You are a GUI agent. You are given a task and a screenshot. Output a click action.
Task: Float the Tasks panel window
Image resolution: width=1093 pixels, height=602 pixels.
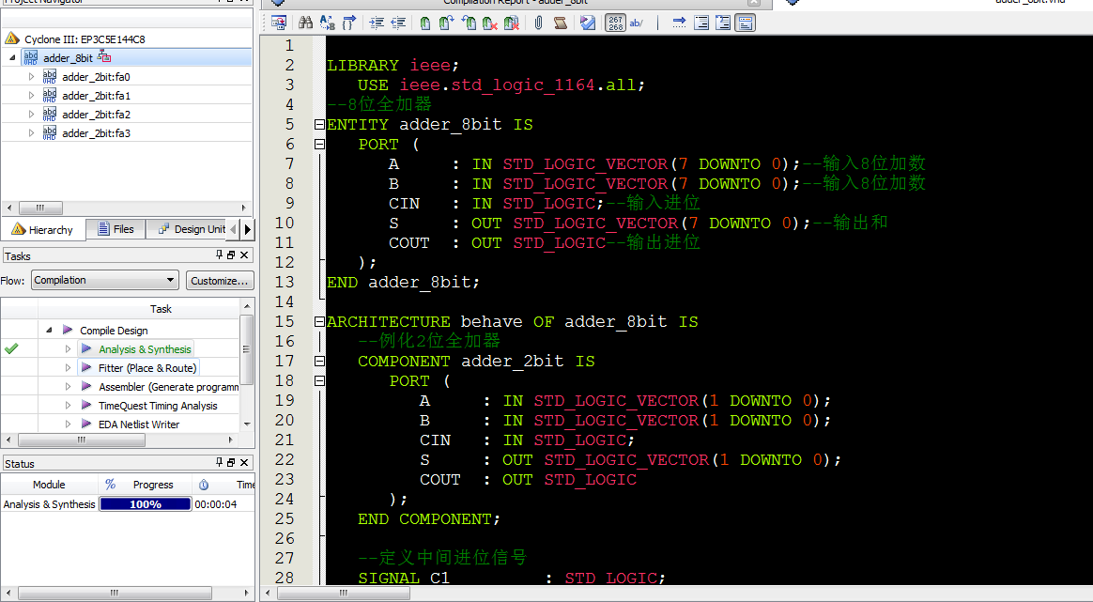coord(231,255)
